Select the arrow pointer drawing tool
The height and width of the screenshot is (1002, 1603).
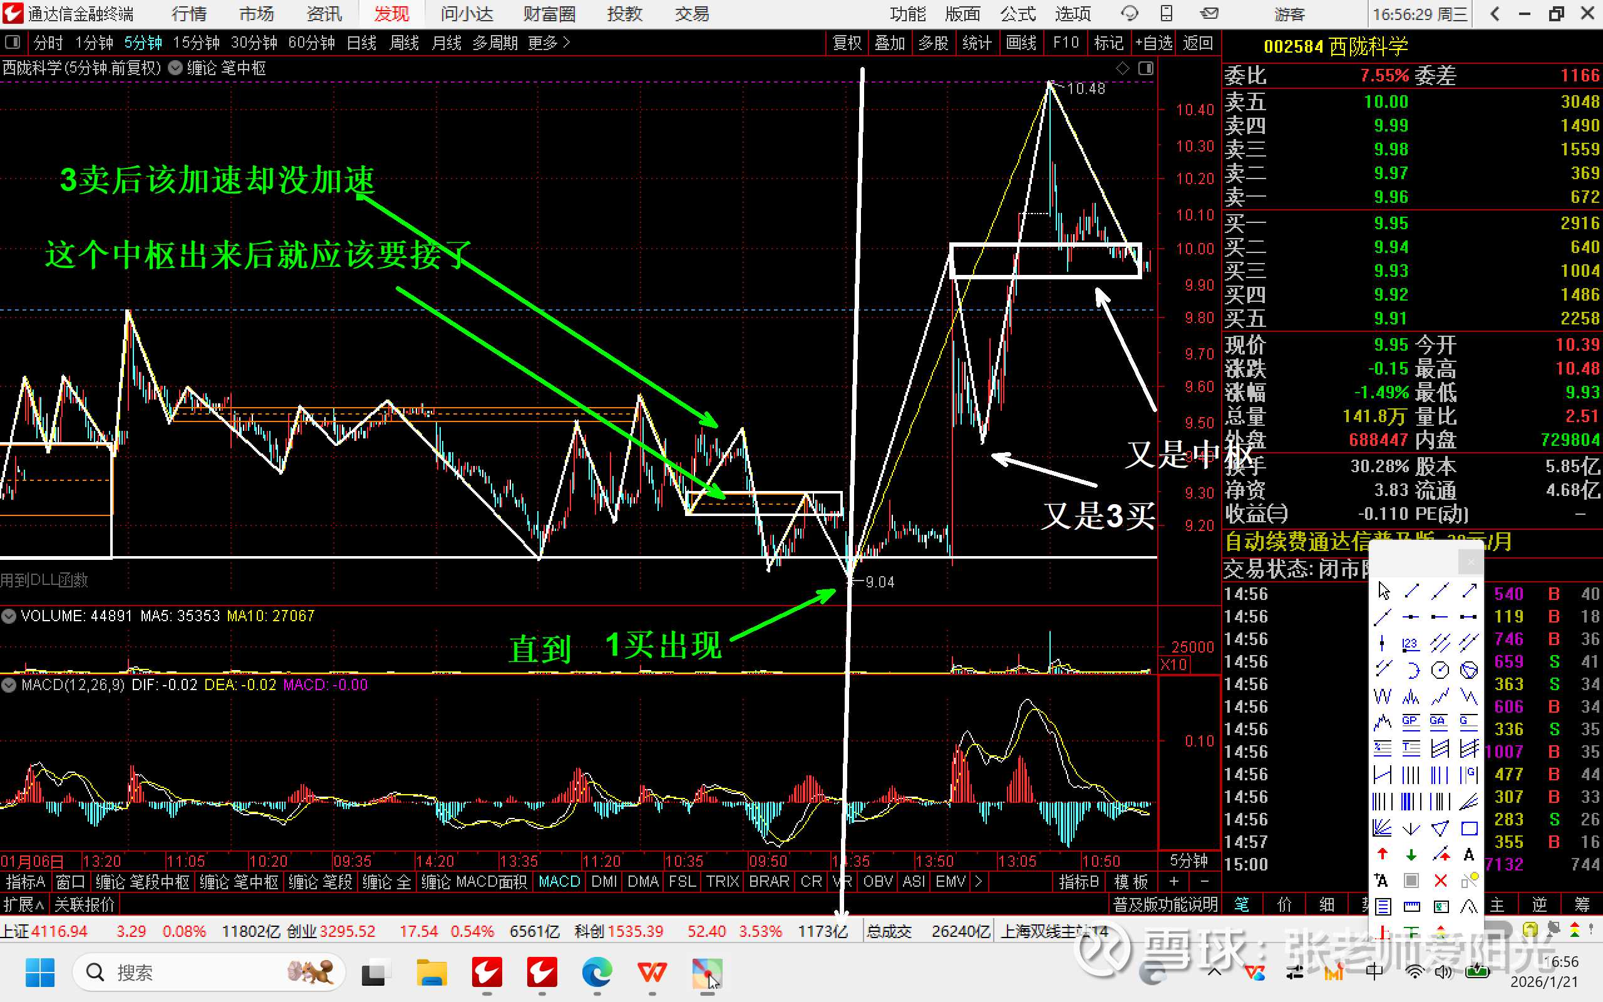pos(1383,591)
